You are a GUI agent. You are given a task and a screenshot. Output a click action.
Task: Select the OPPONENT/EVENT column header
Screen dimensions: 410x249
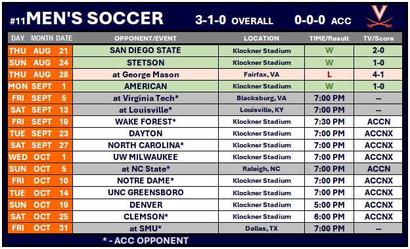[145, 38]
